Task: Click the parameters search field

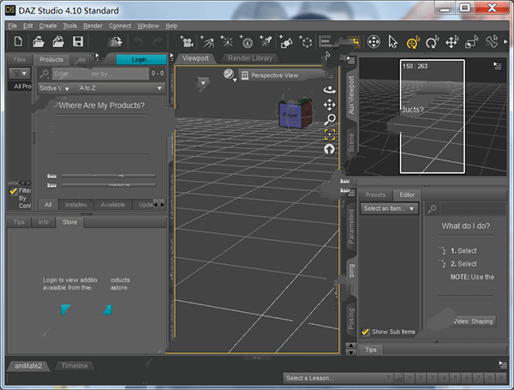Action: coord(472,208)
